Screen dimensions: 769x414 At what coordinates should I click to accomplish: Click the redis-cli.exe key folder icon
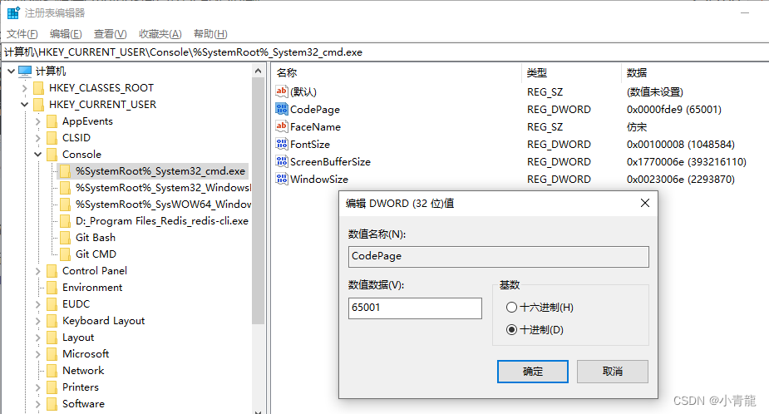tap(65, 221)
